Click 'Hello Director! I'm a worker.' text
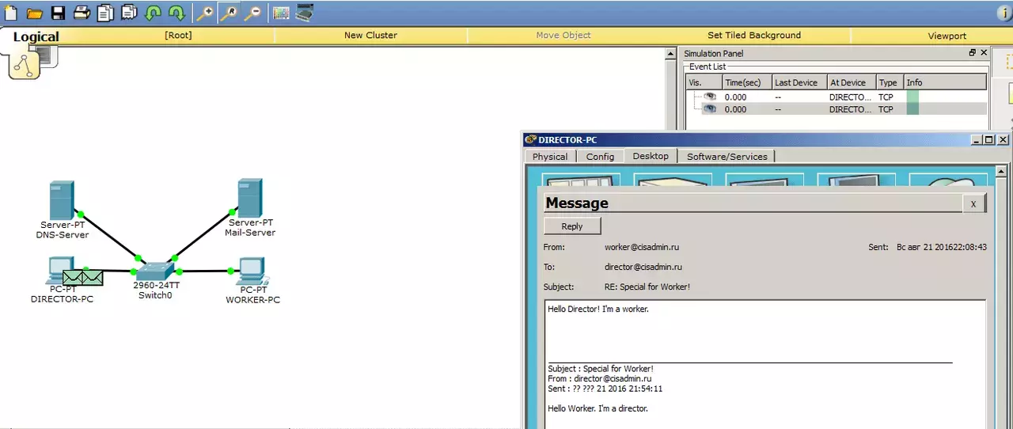1013x429 pixels. point(598,309)
